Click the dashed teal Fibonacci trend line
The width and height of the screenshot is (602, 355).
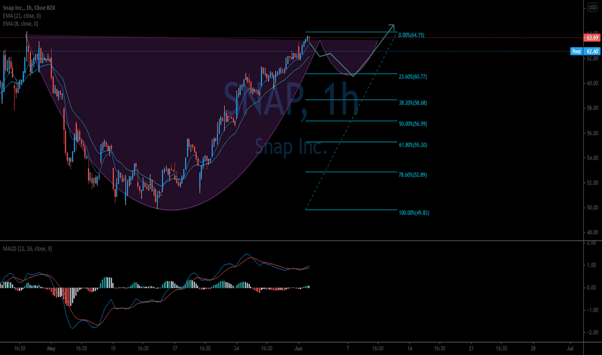pos(351,121)
